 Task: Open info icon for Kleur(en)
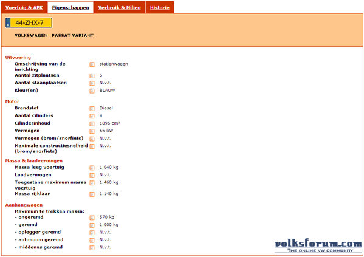click(92, 91)
